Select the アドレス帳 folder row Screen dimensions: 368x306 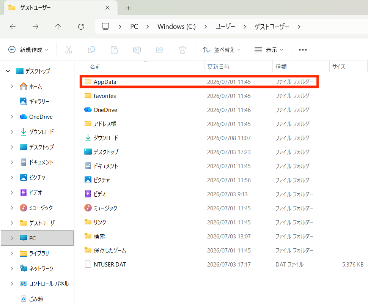[199, 124]
